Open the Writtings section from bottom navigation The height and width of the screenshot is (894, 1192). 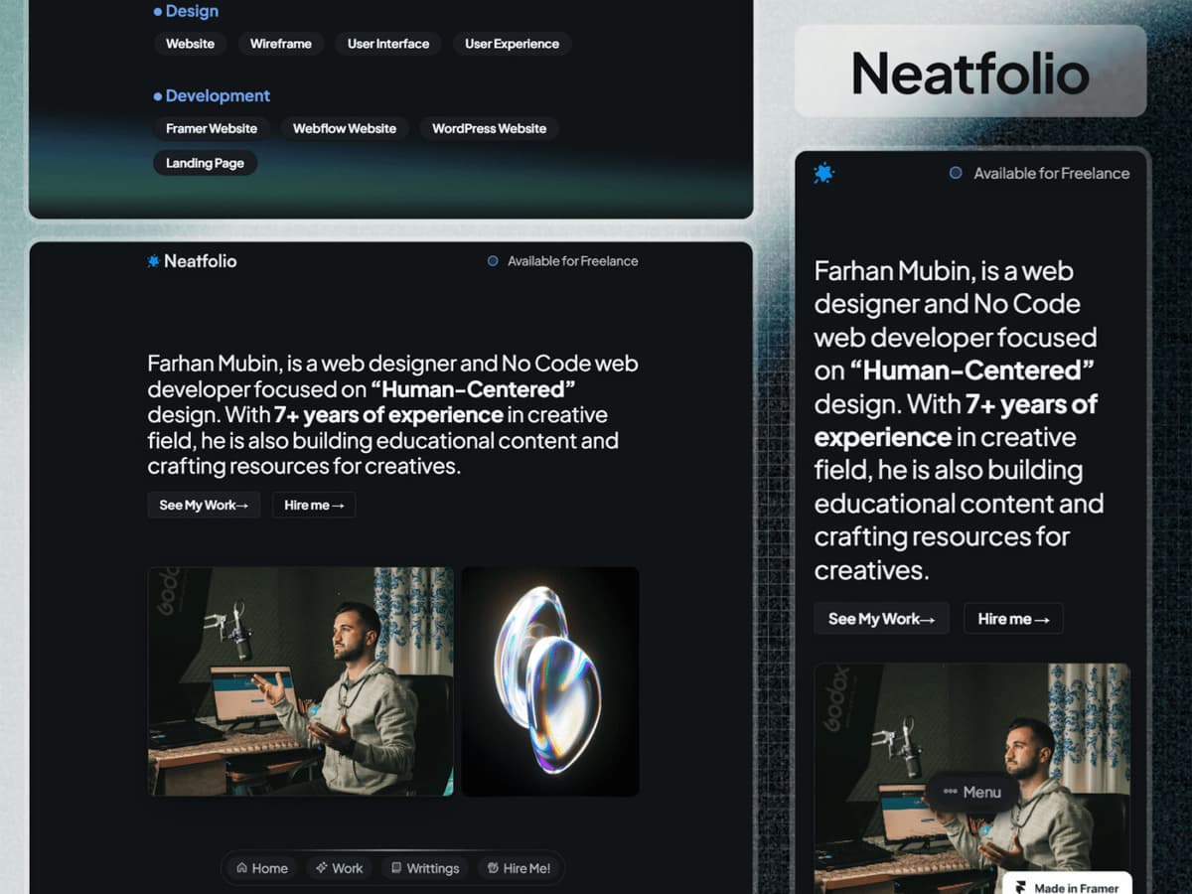424,868
